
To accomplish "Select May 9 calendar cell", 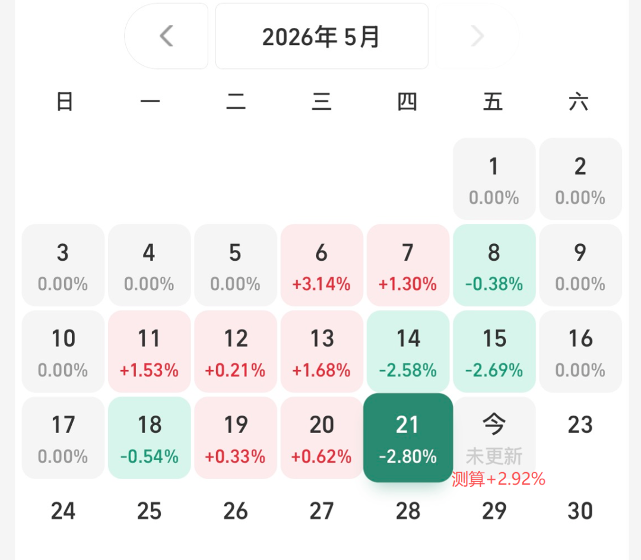I will (x=580, y=265).
